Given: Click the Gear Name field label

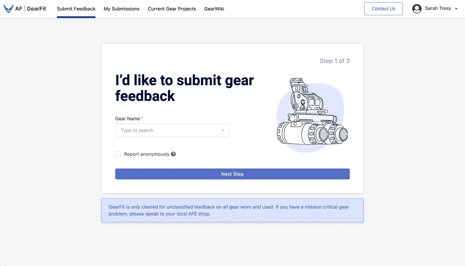Looking at the screenshot, I should click(128, 119).
